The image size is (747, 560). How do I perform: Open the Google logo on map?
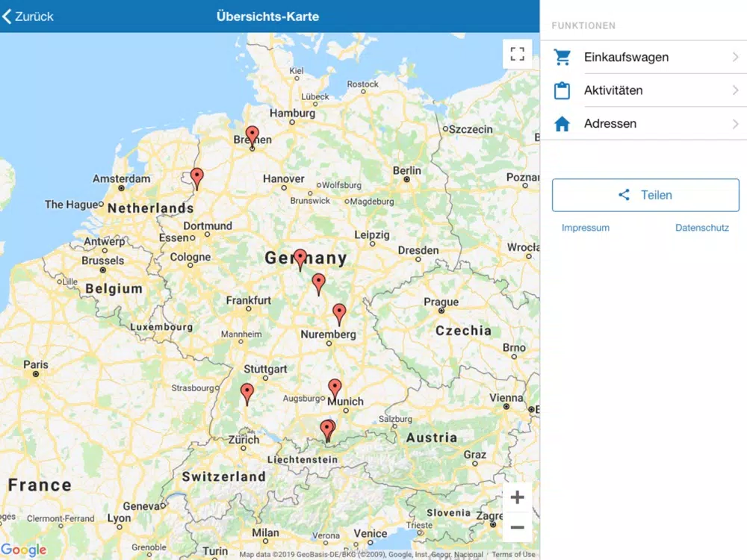24,550
